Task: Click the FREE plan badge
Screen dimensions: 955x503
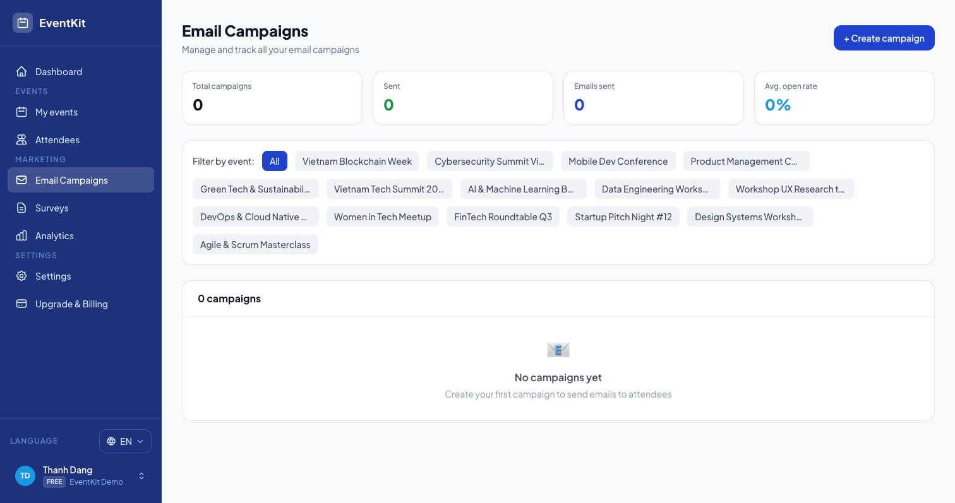Action: [54, 482]
